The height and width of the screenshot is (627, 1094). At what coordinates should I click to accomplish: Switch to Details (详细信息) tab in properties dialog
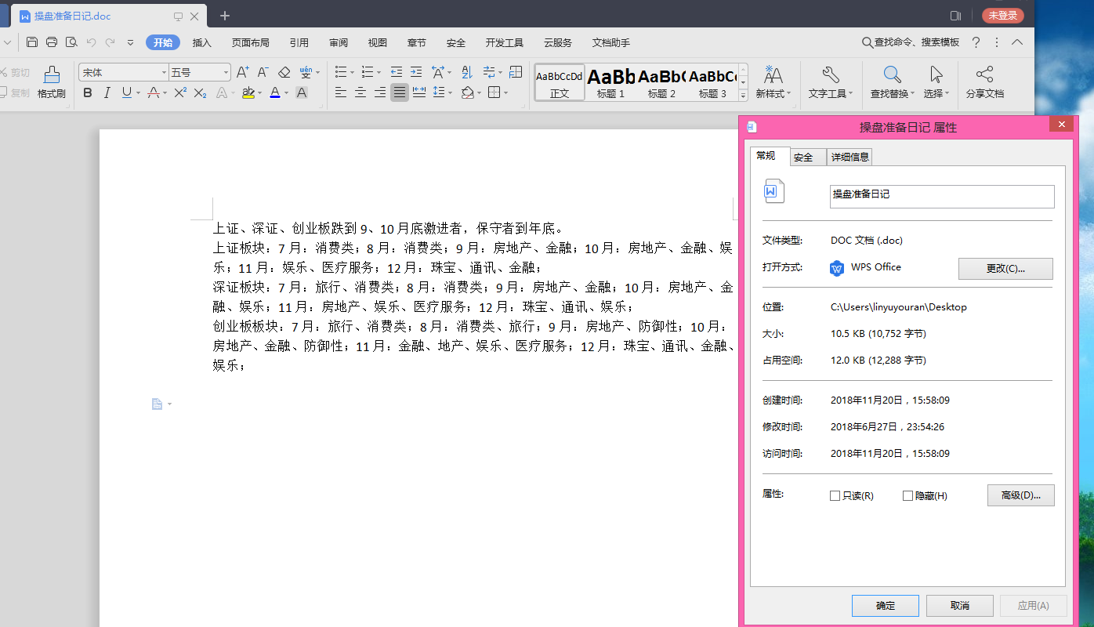tap(850, 157)
